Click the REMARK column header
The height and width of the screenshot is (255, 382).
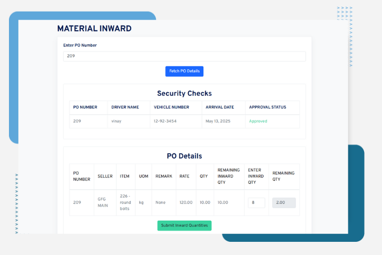[163, 176]
